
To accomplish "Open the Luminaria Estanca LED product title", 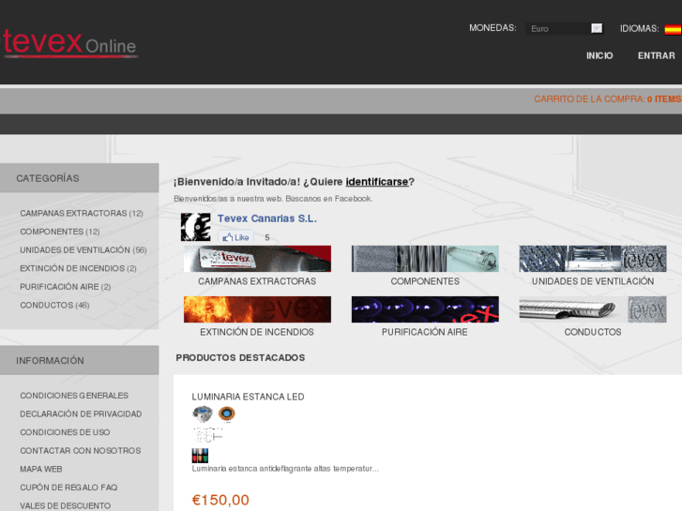I will pyautogui.click(x=248, y=397).
